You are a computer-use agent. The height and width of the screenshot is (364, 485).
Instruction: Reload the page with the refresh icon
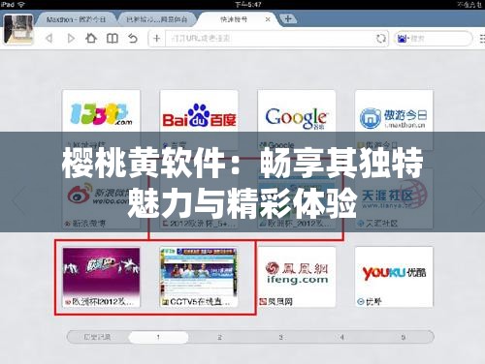tap(381, 39)
